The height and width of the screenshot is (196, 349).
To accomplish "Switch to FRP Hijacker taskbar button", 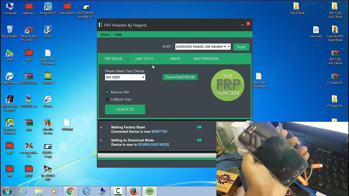I will tap(150, 191).
